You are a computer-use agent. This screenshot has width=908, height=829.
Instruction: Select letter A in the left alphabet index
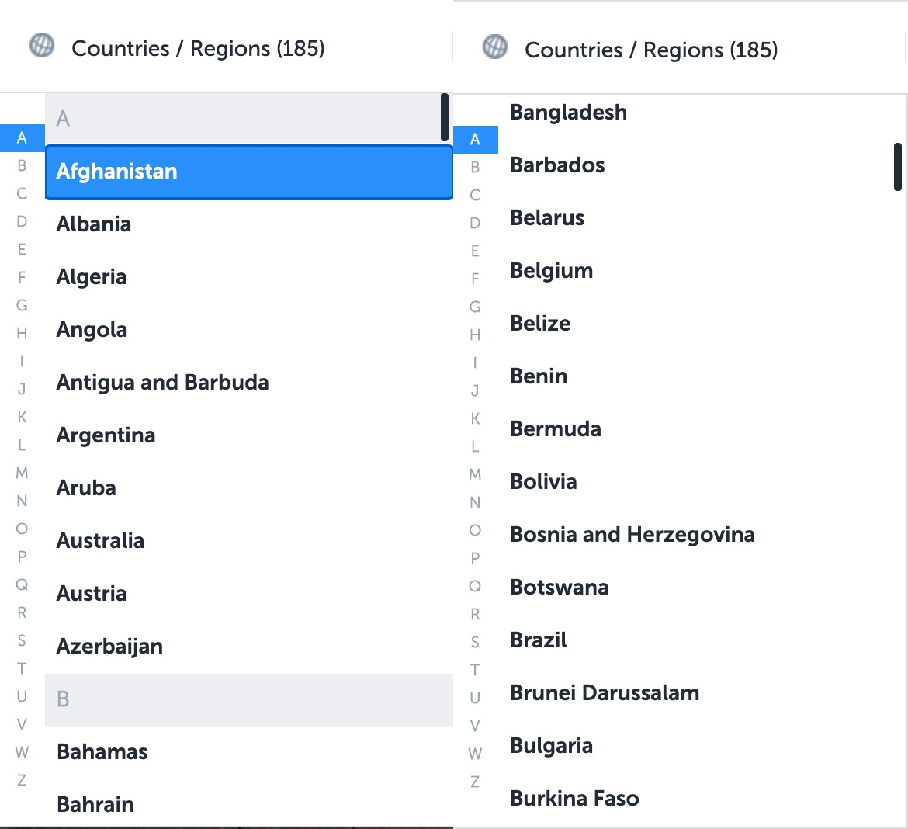pyautogui.click(x=21, y=137)
